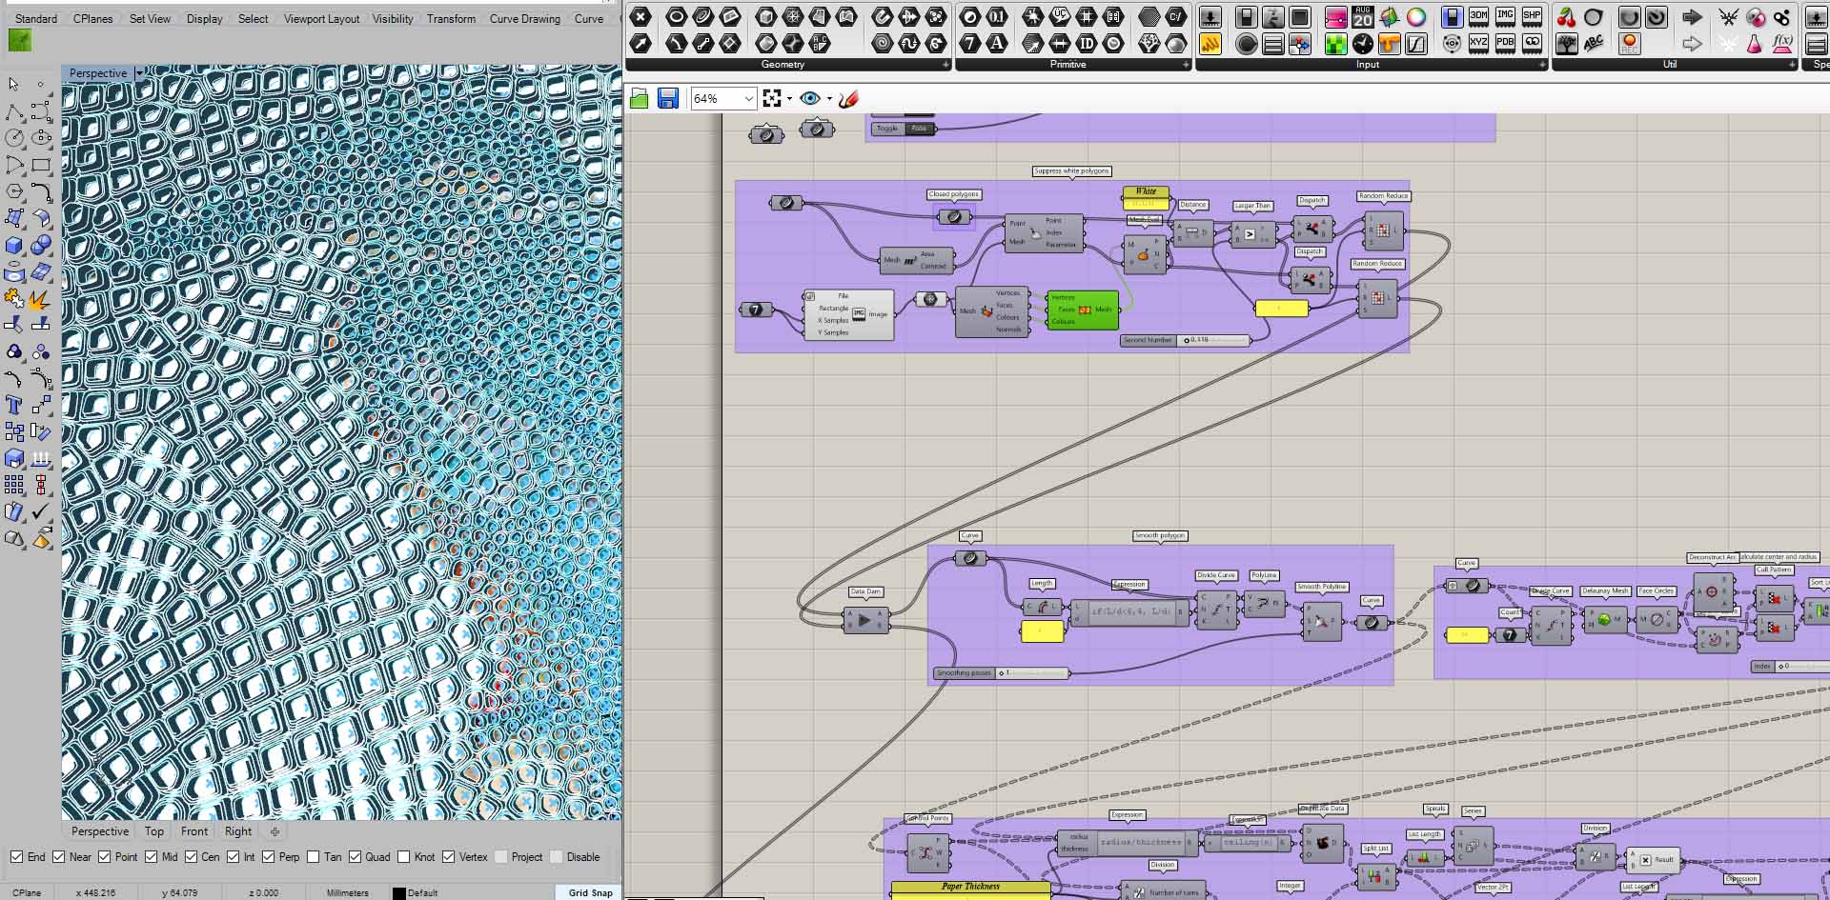Add the Clock component
The width and height of the screenshot is (1830, 900).
[x=1363, y=44]
